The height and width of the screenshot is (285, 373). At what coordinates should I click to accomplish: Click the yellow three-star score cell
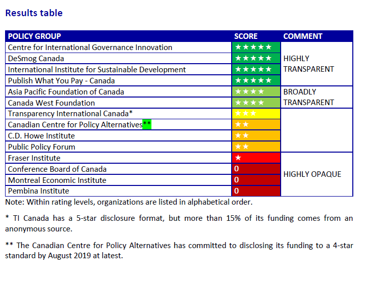tap(256, 114)
